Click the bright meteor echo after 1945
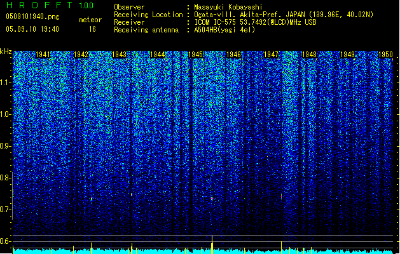Image resolution: width=400 pixels, height=254 pixels. tap(212, 198)
